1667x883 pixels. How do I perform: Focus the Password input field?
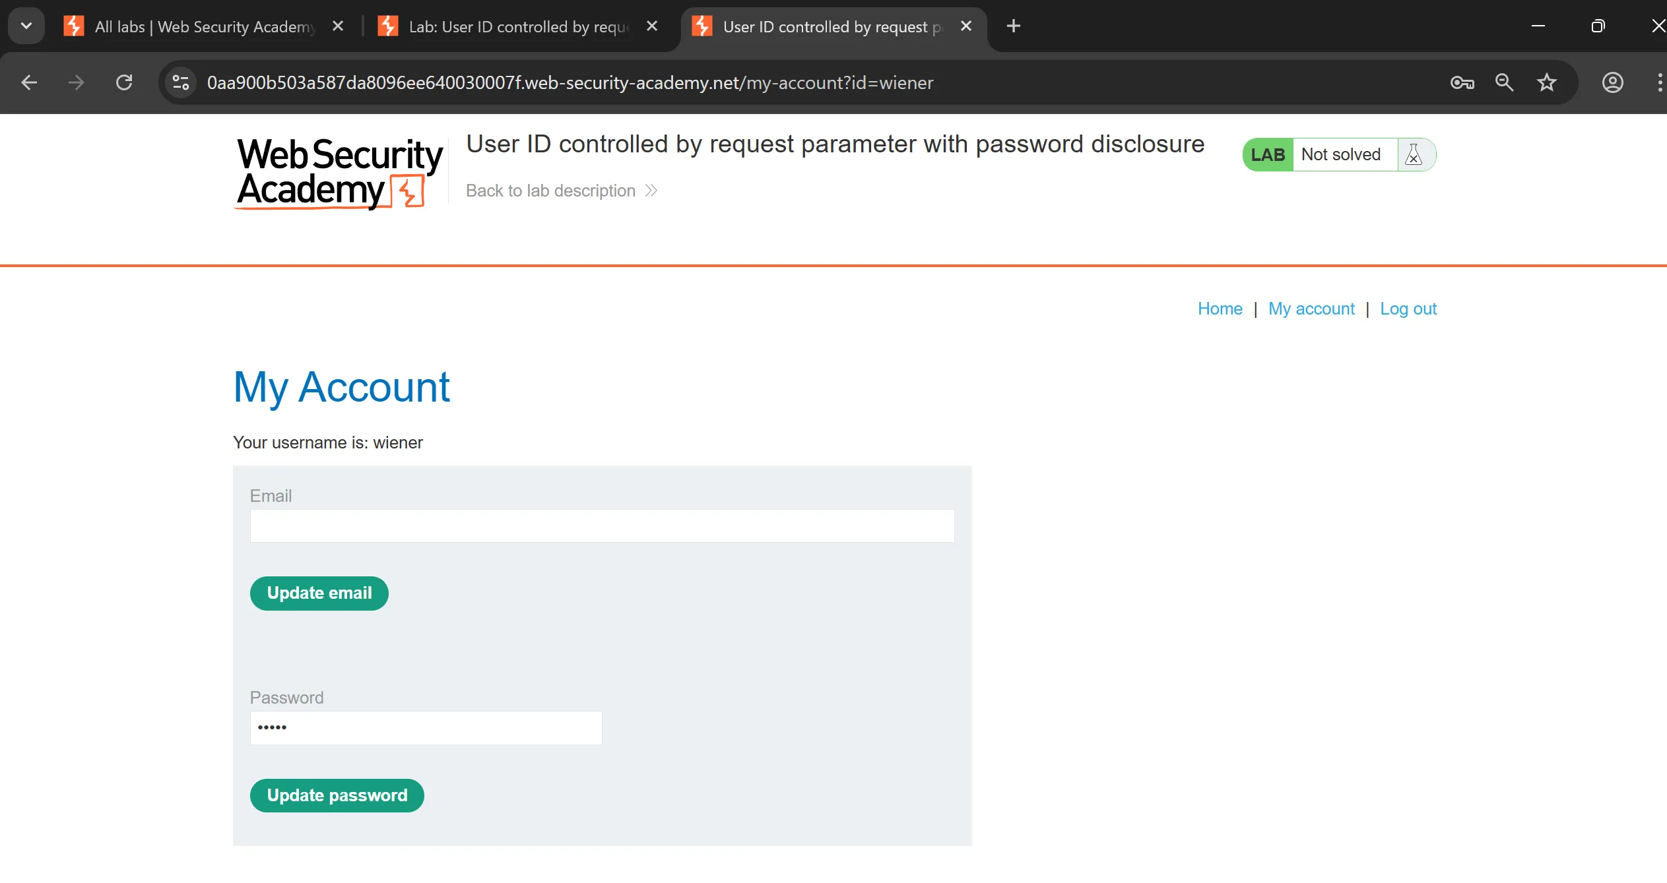pyautogui.click(x=426, y=727)
